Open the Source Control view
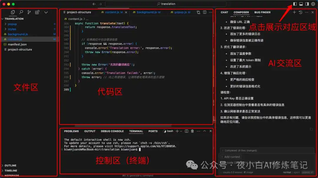This screenshot has width=318, height=178. click(29, 12)
